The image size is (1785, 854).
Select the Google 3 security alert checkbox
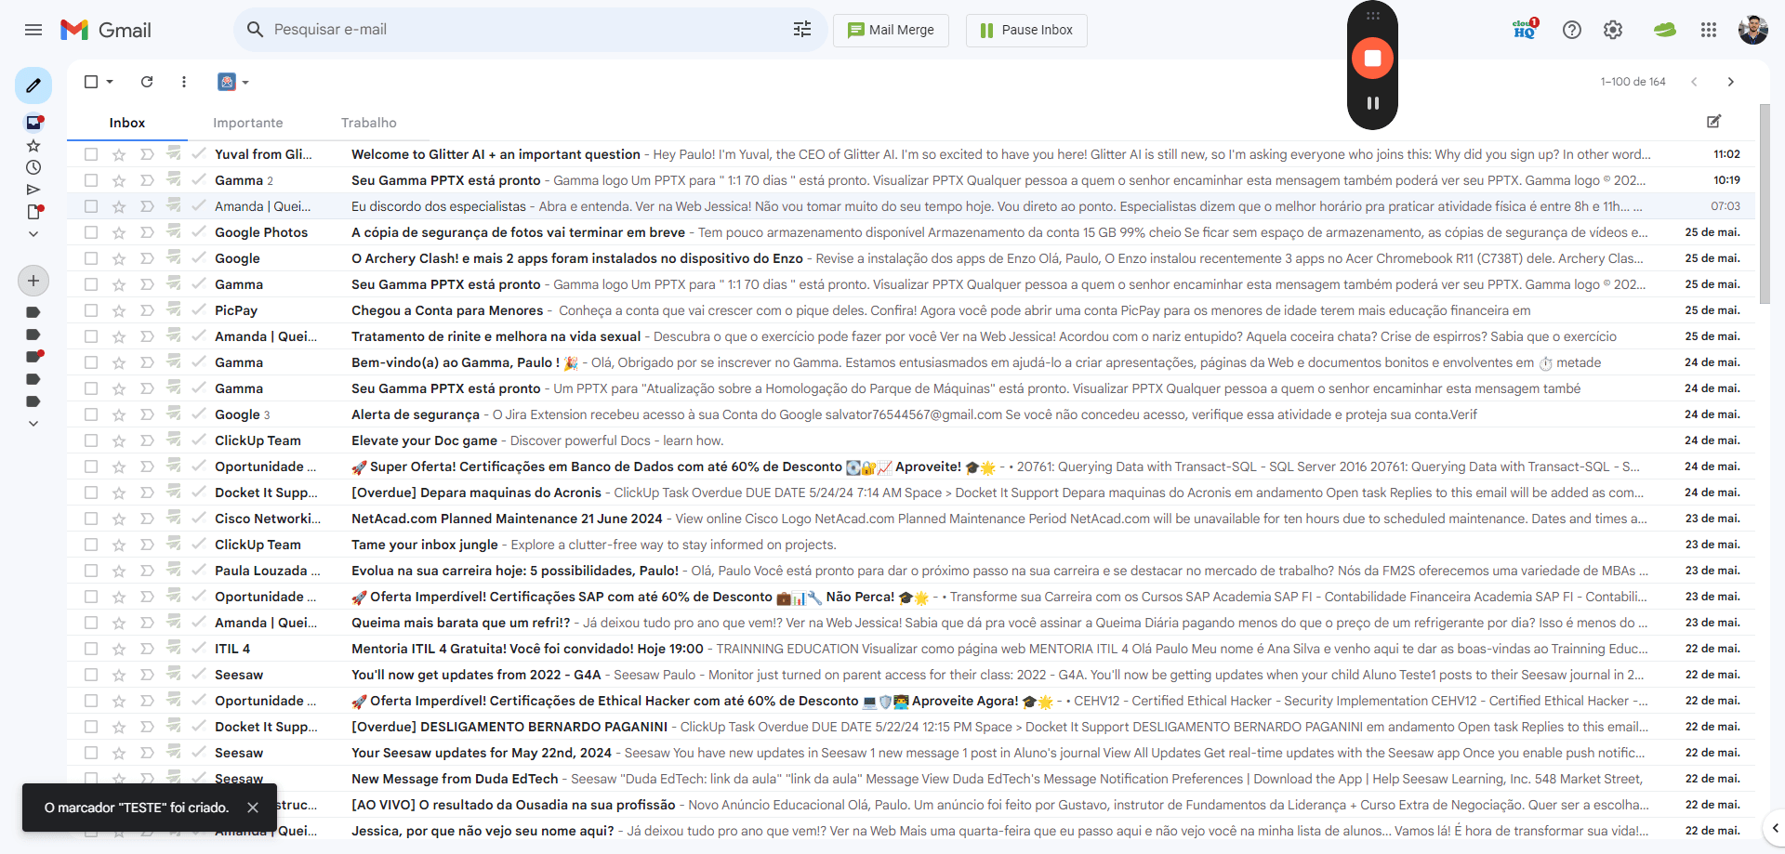click(91, 414)
